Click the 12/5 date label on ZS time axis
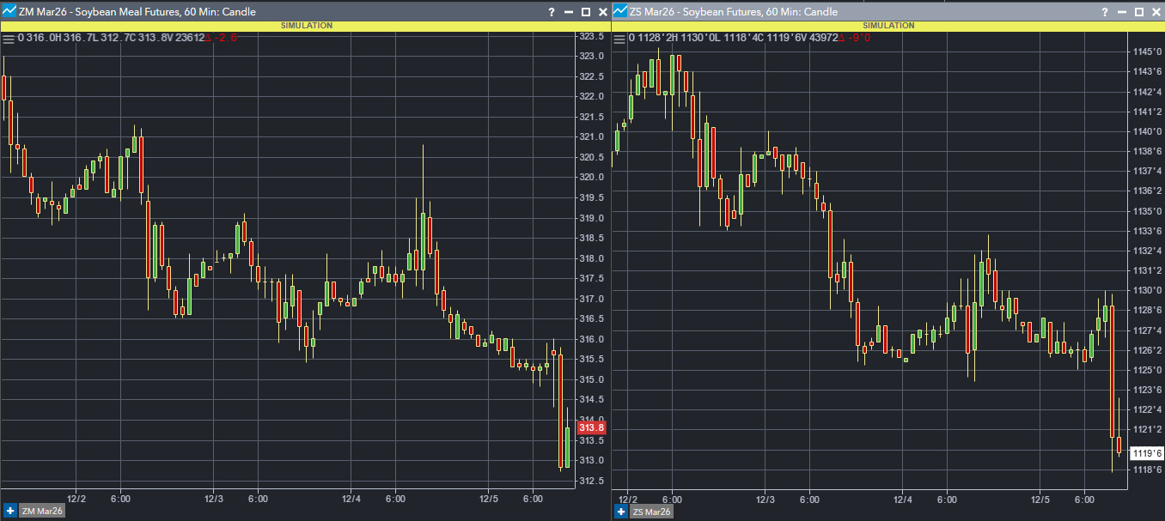 coord(1040,499)
